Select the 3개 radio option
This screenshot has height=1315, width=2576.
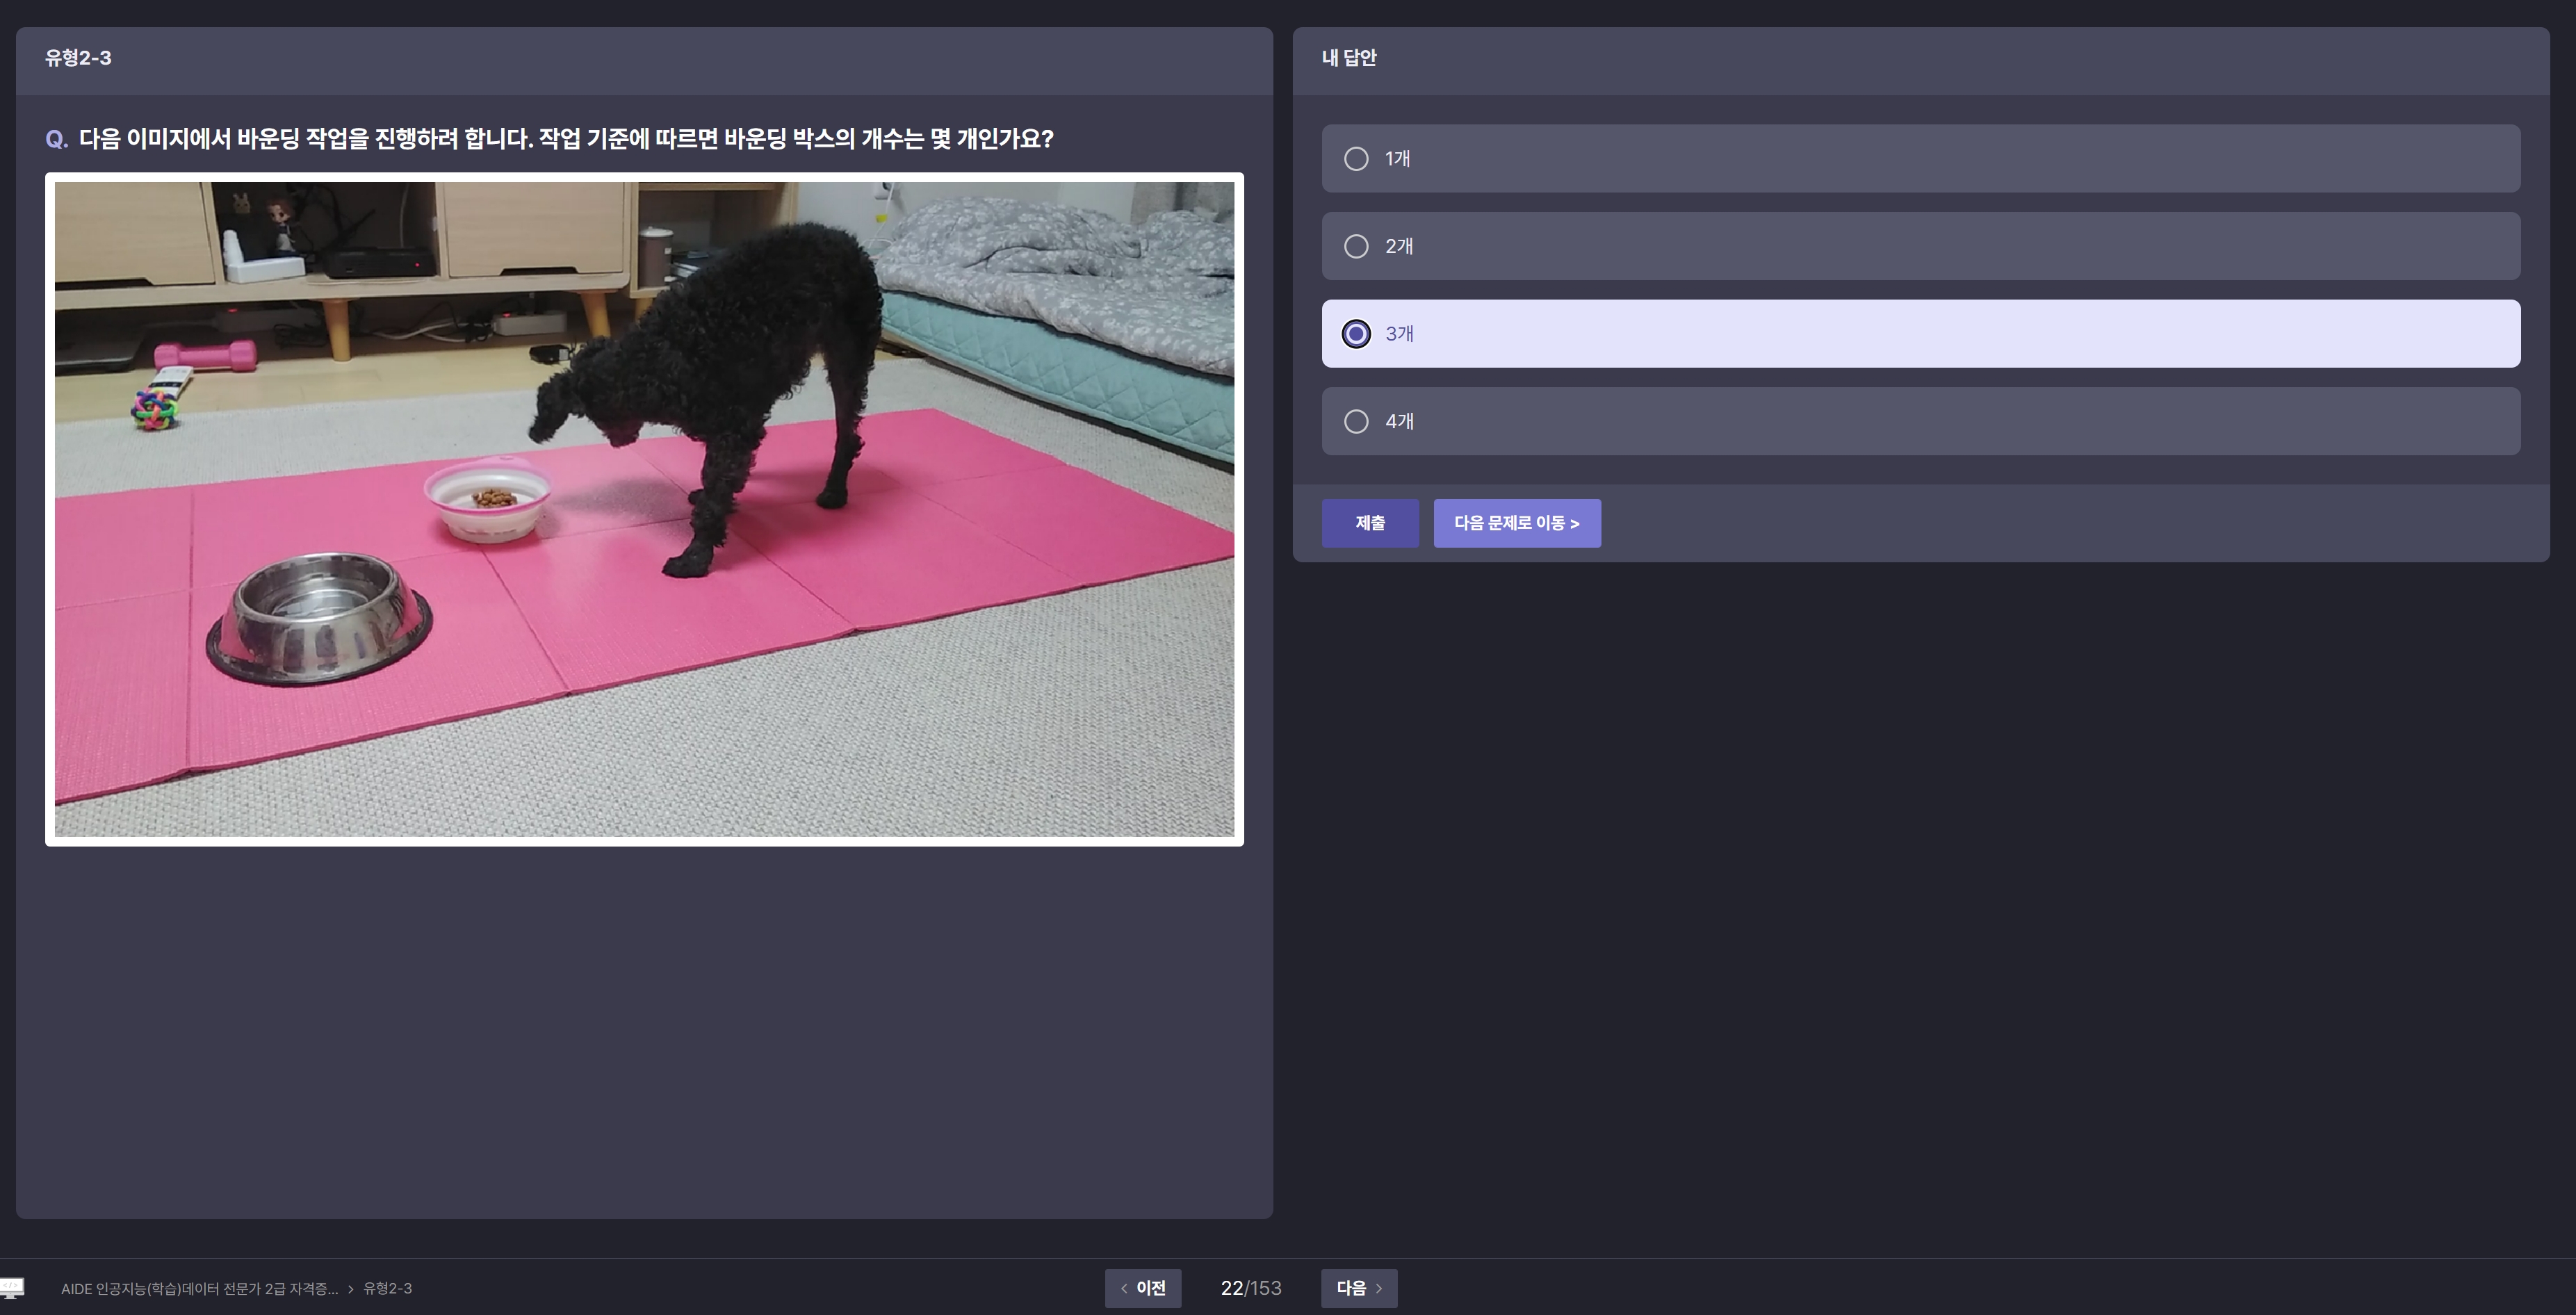click(1356, 334)
